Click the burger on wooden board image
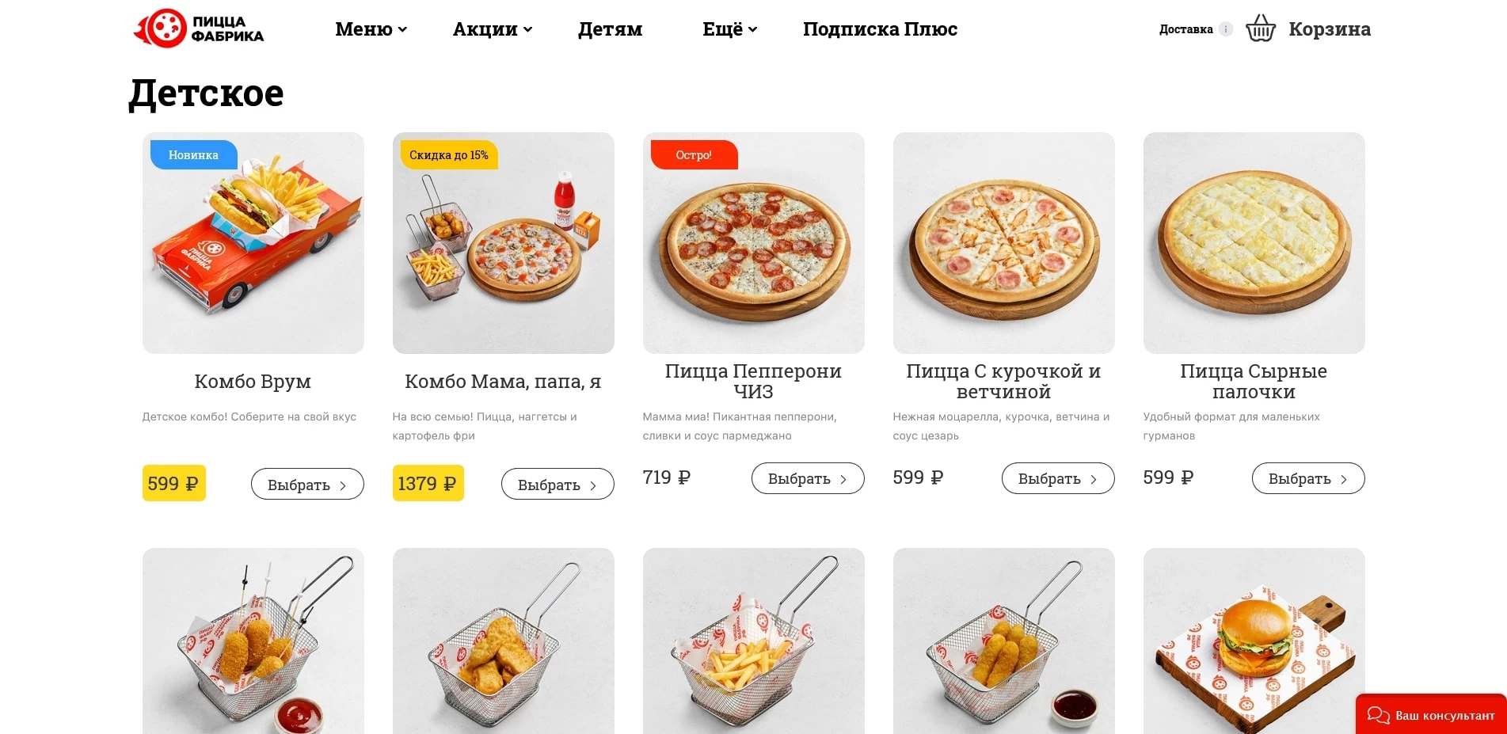The width and height of the screenshot is (1507, 734). (x=1254, y=641)
